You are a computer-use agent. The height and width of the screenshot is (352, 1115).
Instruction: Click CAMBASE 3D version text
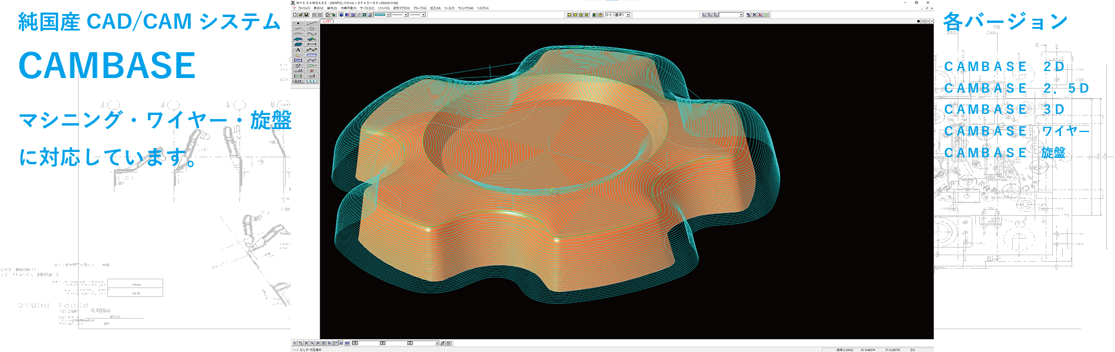[1004, 110]
